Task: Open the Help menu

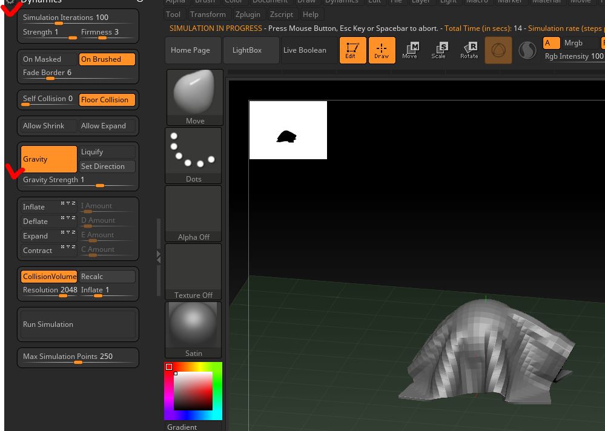Action: tap(311, 15)
